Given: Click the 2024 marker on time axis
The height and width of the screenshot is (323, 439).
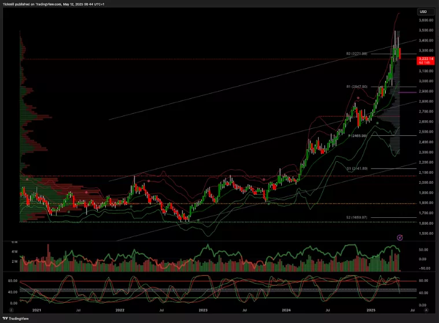Looking at the screenshot, I should [x=286, y=310].
